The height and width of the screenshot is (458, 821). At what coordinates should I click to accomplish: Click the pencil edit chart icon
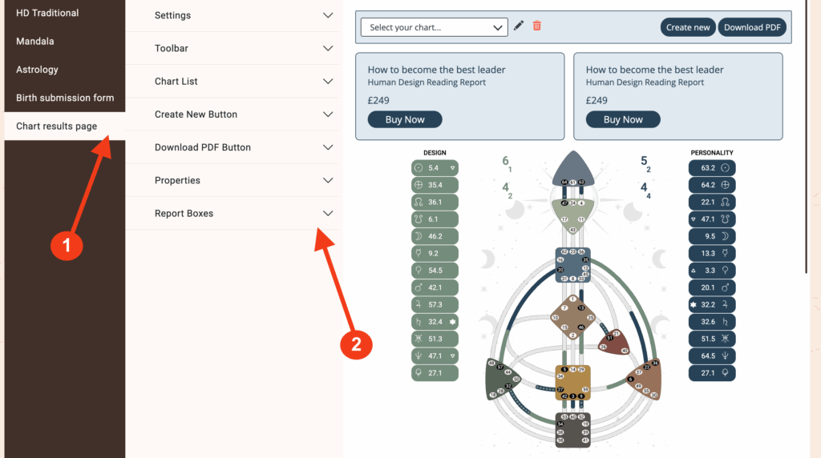click(519, 26)
